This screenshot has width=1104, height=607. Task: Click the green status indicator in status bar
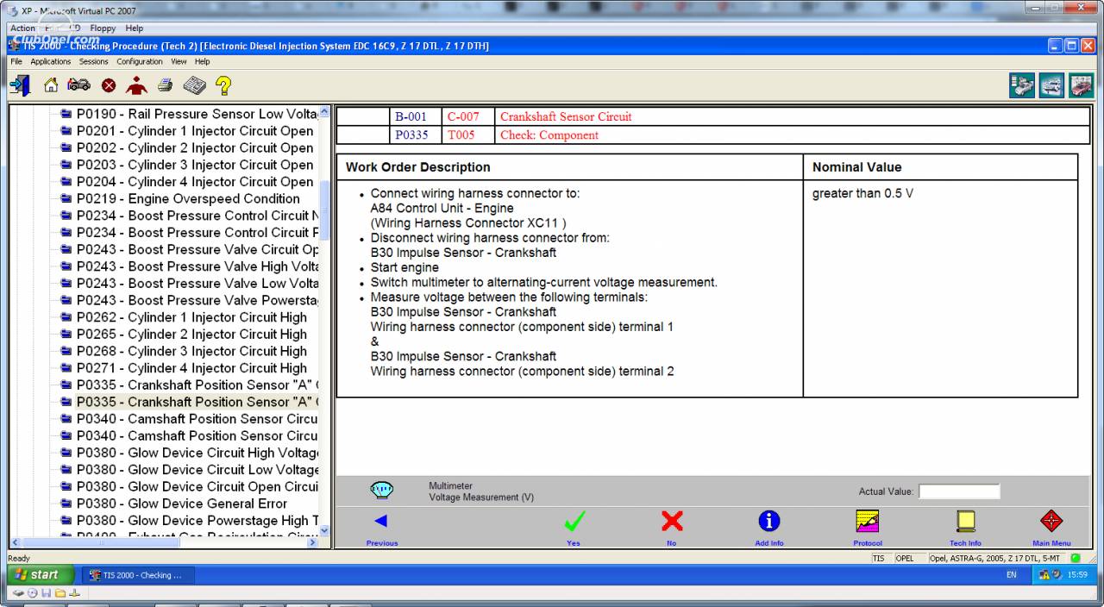[1075, 558]
